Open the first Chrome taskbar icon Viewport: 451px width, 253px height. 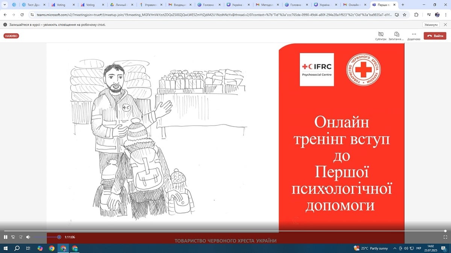click(52, 248)
